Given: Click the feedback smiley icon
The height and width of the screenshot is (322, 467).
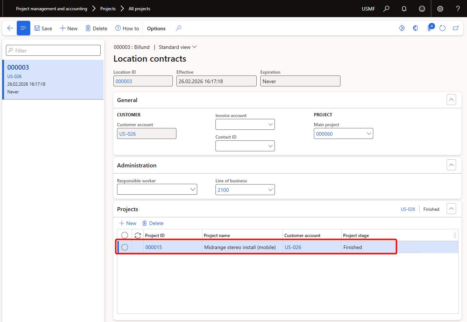Looking at the screenshot, I should coord(422,9).
